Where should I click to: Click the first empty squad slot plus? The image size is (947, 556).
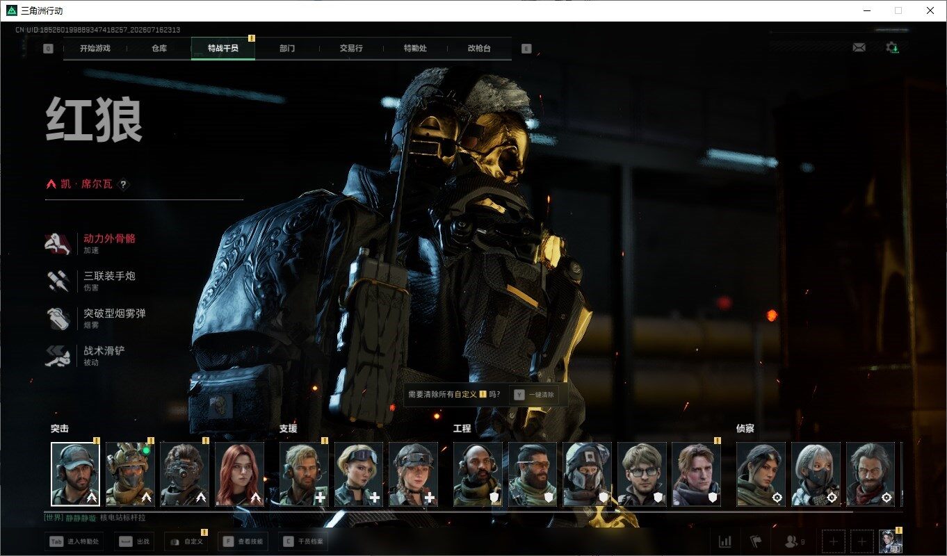834,541
